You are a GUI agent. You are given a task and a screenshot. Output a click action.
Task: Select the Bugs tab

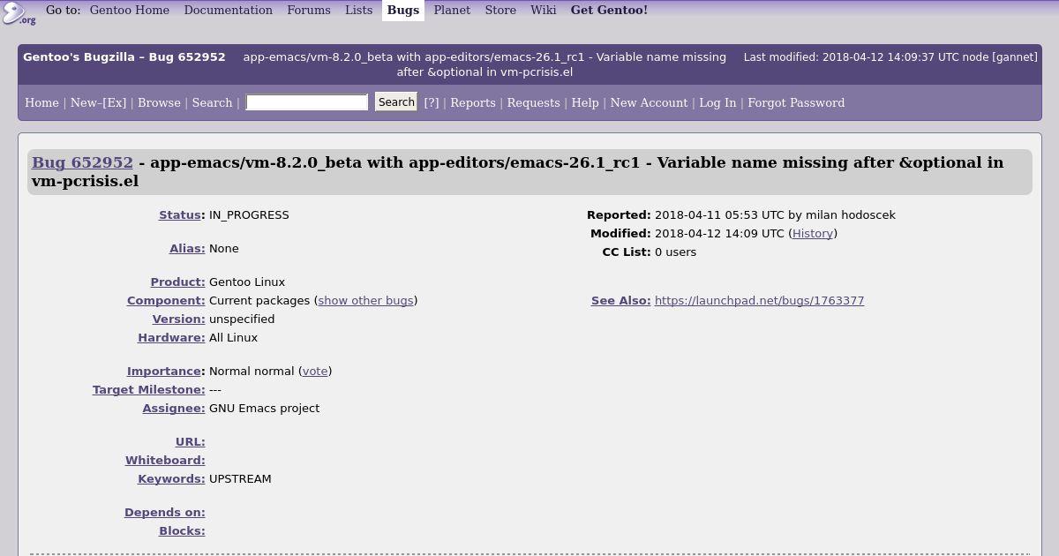[x=403, y=11]
